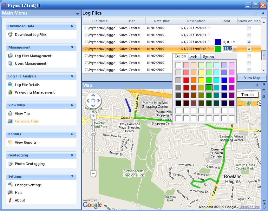Screen dimensions: 268x211
Task: Collapse the Log File Analysis section
Action: coord(72,76)
